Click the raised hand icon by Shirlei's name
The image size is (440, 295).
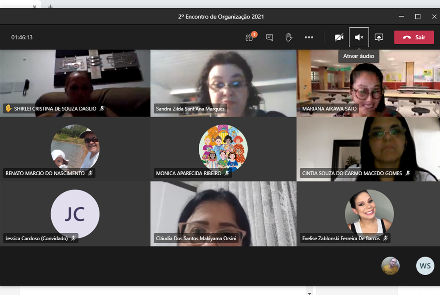pos(9,108)
